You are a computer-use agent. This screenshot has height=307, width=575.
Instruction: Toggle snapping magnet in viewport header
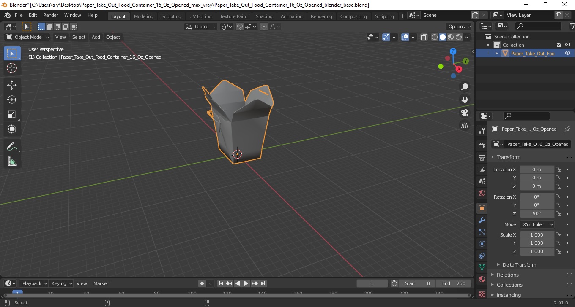(x=240, y=27)
